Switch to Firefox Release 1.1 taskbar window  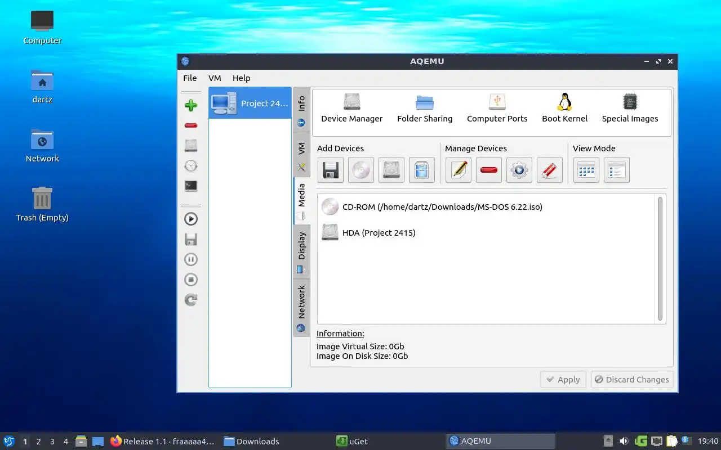pos(162,442)
